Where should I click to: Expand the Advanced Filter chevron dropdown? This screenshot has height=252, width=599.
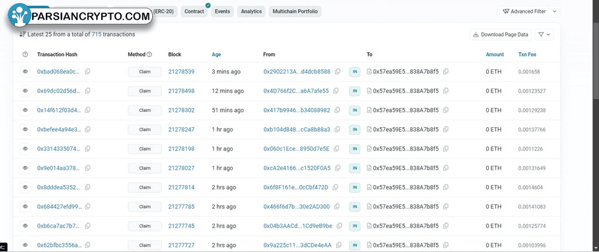coord(555,12)
